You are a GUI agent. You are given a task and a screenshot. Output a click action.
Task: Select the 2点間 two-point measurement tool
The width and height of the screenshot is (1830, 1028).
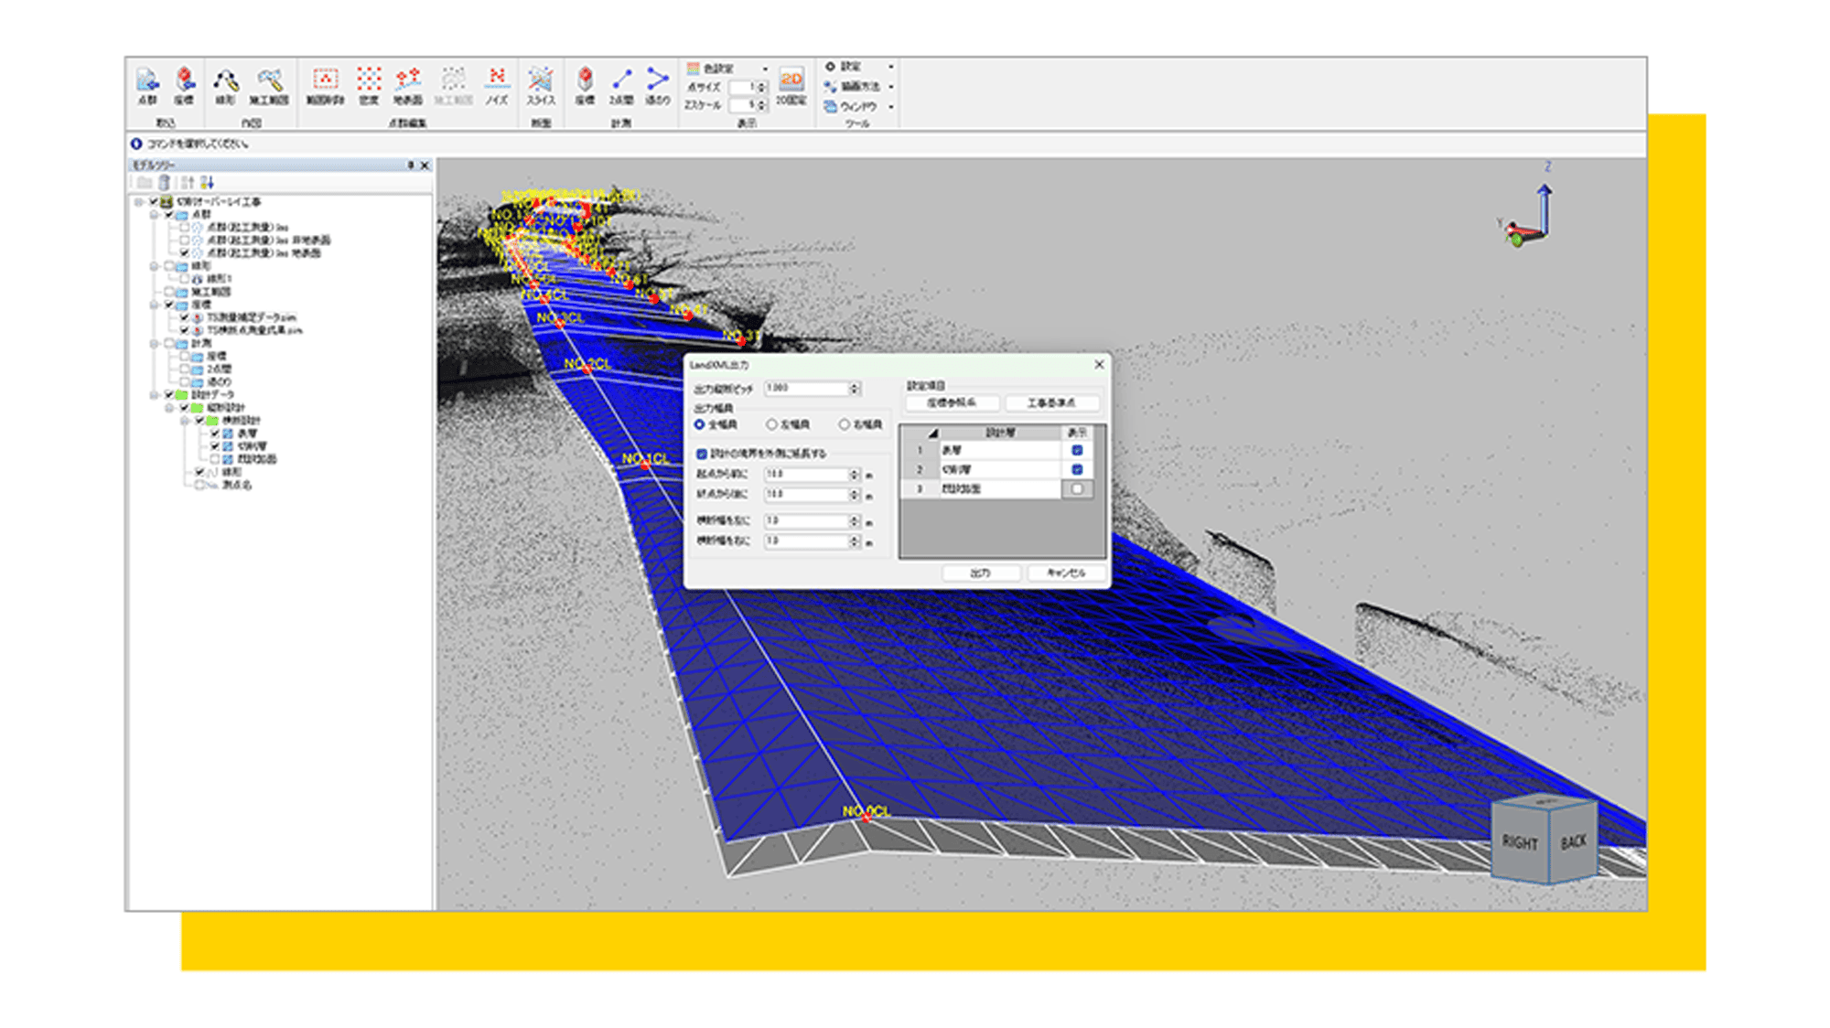[x=621, y=83]
